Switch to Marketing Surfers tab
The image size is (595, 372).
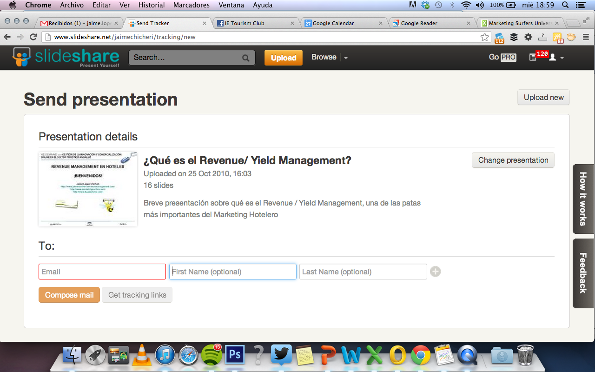[x=521, y=23]
